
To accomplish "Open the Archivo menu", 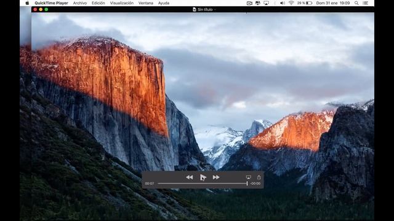I will point(80,3).
